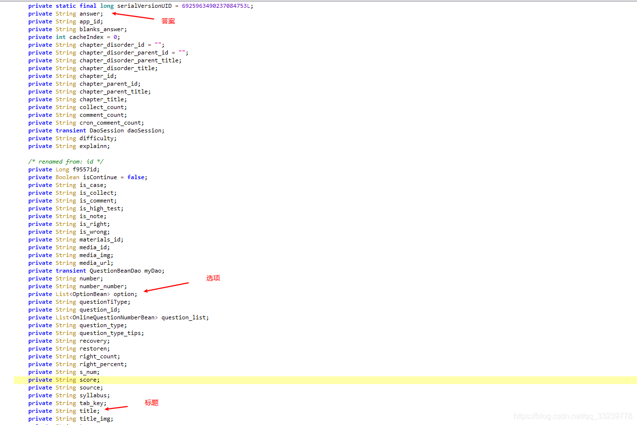The image size is (637, 425).
Task: Select the title_img field
Action: pos(71,419)
